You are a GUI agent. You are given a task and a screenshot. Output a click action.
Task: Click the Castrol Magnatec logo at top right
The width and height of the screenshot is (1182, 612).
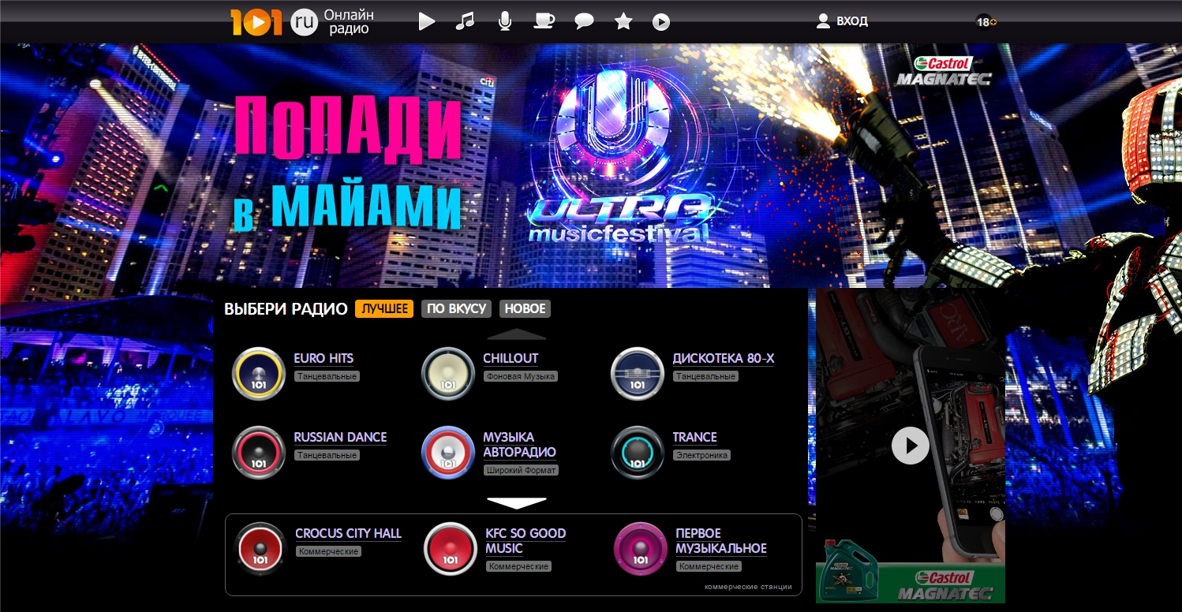pos(943,71)
